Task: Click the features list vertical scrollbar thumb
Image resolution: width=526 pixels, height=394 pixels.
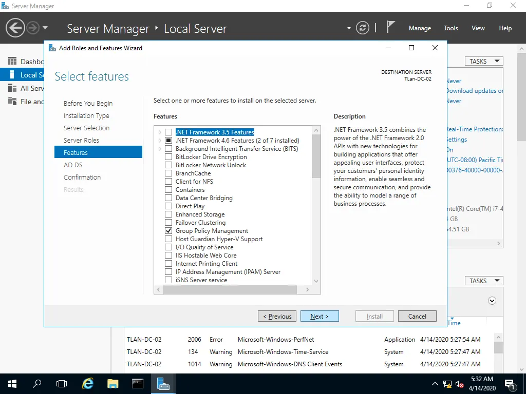Action: tap(316, 156)
